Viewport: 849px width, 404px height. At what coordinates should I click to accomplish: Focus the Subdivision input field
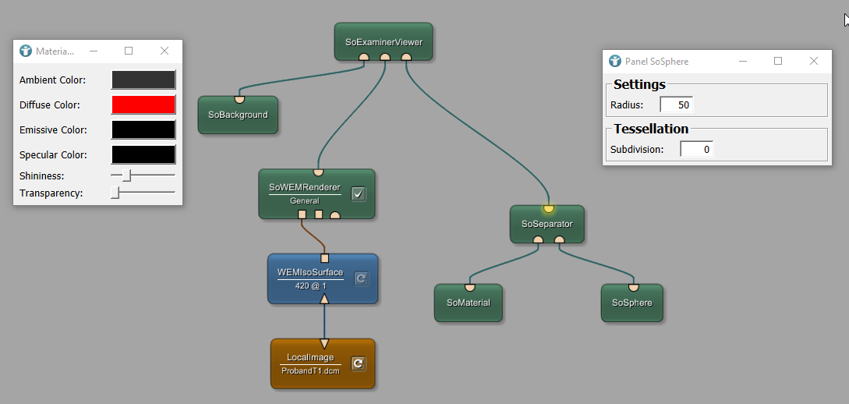696,149
